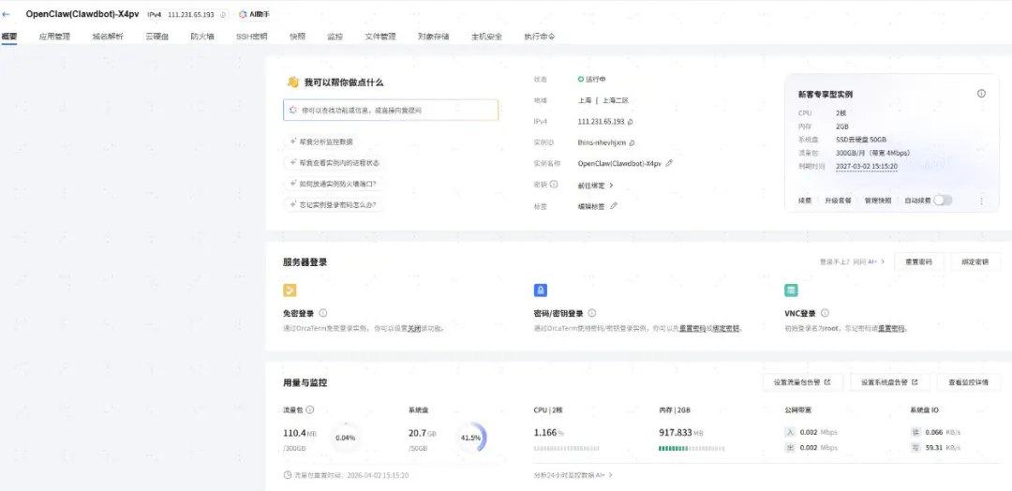Click the 编辑标签 link
Viewport: 1012px width, 491px height.
pyautogui.click(x=591, y=206)
